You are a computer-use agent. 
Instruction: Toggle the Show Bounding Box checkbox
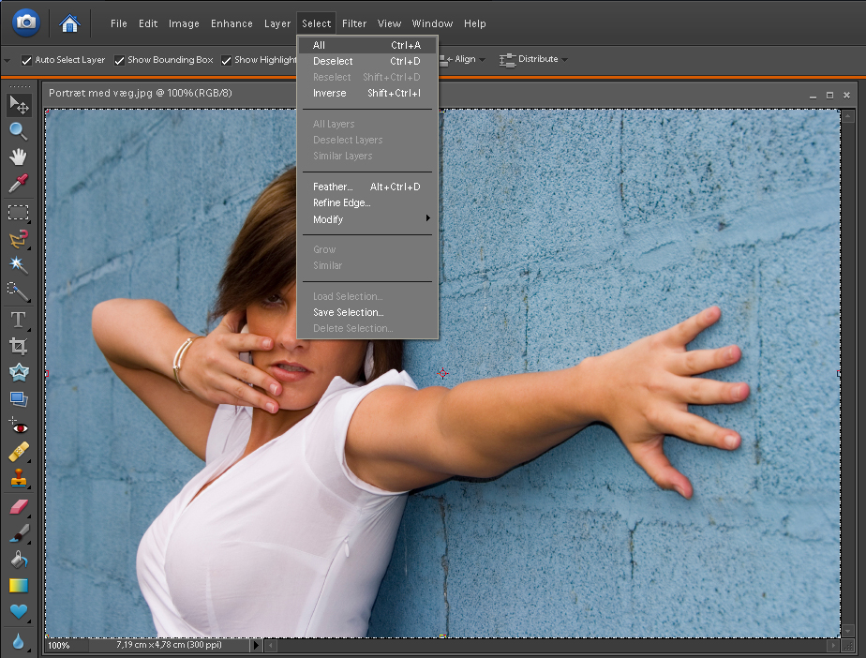point(119,60)
